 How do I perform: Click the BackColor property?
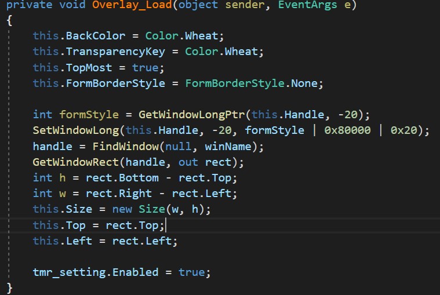tap(96, 36)
